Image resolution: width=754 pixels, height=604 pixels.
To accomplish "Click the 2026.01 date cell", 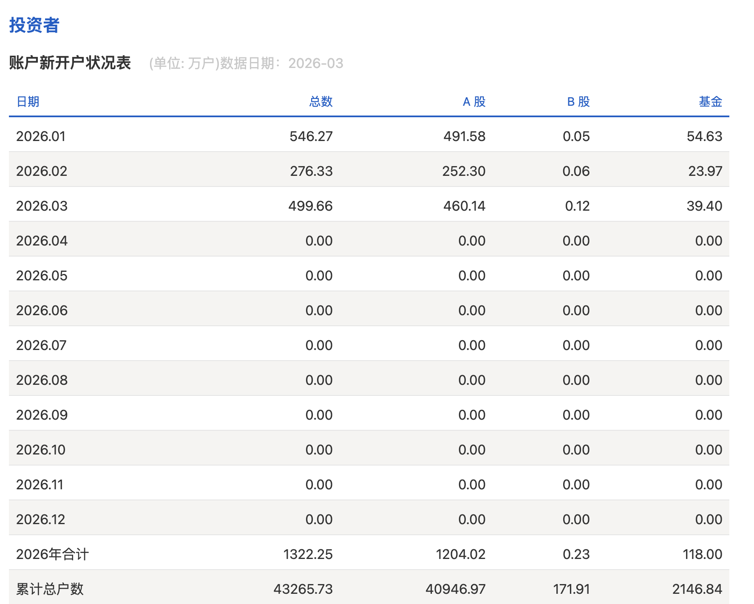I will [x=41, y=136].
